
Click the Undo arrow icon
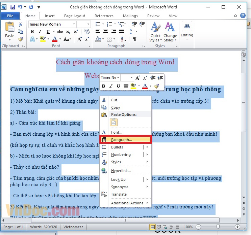(20, 7)
